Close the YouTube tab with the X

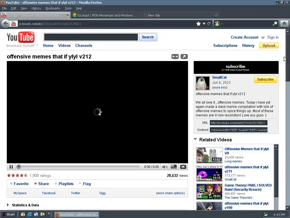click(68, 15)
